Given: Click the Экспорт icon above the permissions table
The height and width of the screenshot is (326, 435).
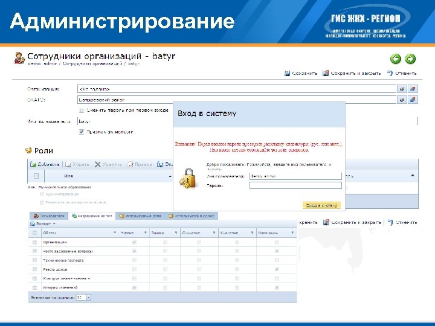Looking at the screenshot, I should tap(33, 224).
